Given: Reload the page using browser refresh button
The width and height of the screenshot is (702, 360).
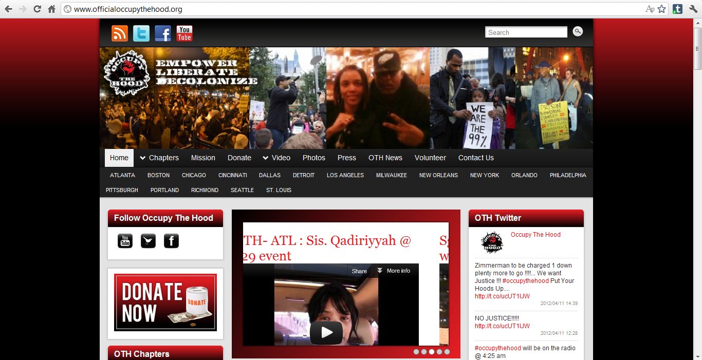Looking at the screenshot, I should pos(37,9).
